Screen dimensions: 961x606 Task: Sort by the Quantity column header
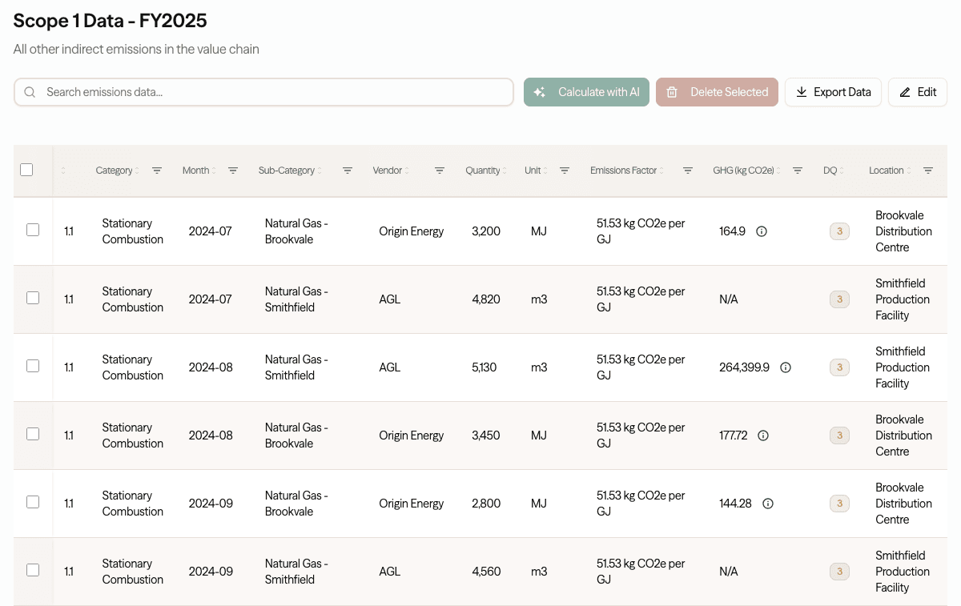483,171
